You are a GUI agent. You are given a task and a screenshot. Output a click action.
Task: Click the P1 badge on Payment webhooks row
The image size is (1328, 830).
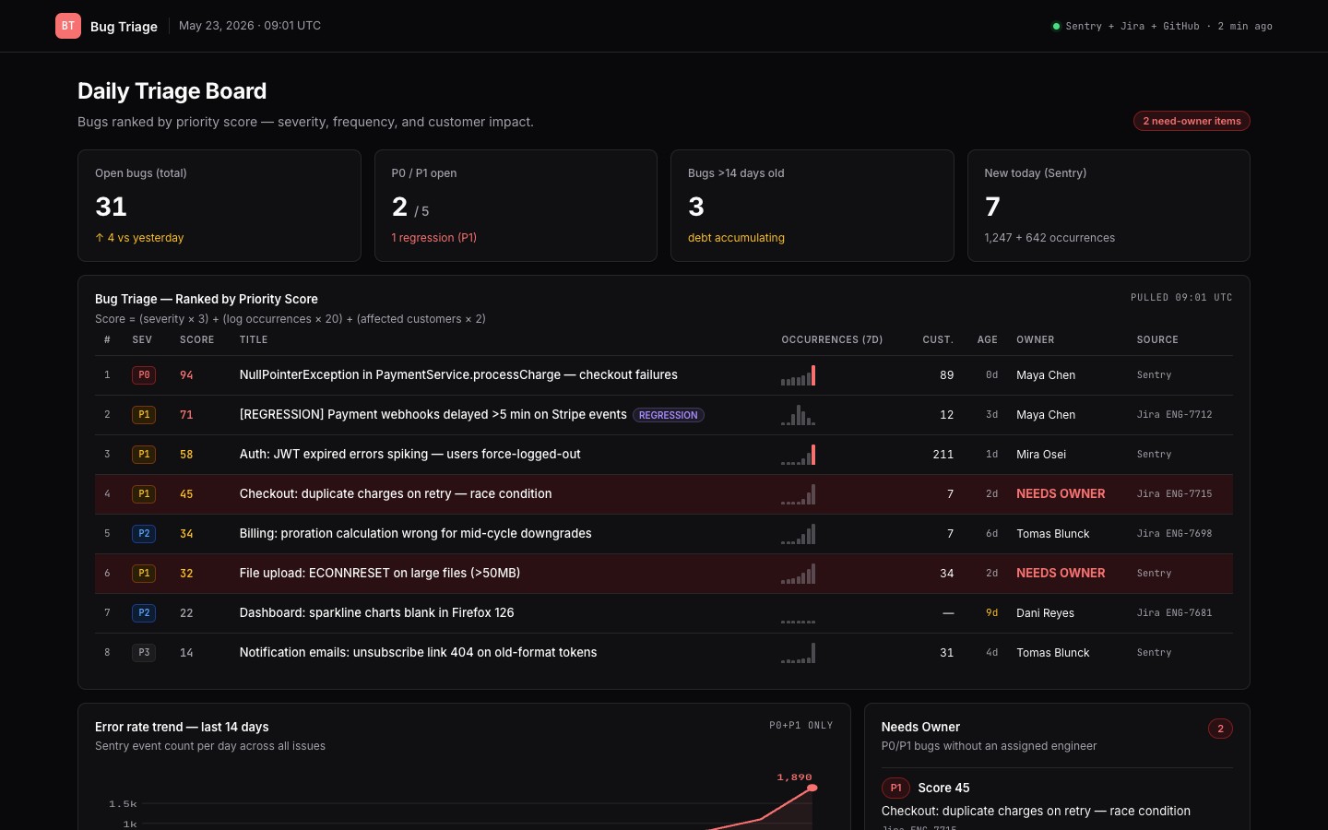144,415
